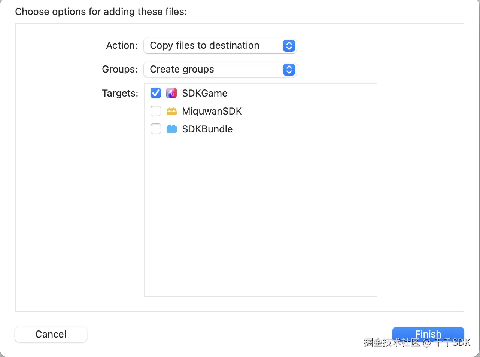480x357 pixels.
Task: Click the SDKBundle blue brick icon
Action: [171, 129]
